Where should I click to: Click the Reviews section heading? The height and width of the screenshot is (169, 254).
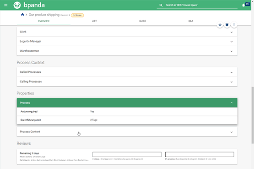click(24, 143)
